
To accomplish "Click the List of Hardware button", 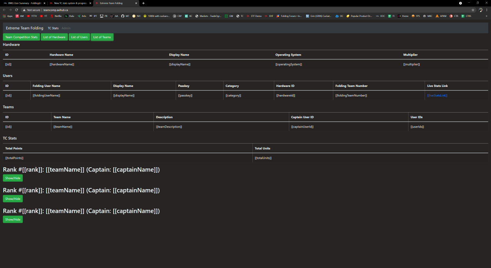I will (54, 37).
